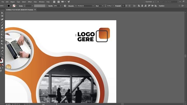Open the Select menu
This screenshot has height=105, width=187.
coord(24,2)
